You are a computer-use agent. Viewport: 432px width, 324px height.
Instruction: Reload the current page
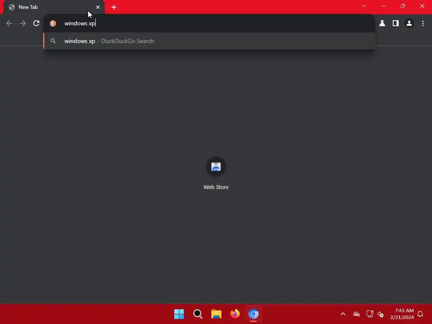36,24
